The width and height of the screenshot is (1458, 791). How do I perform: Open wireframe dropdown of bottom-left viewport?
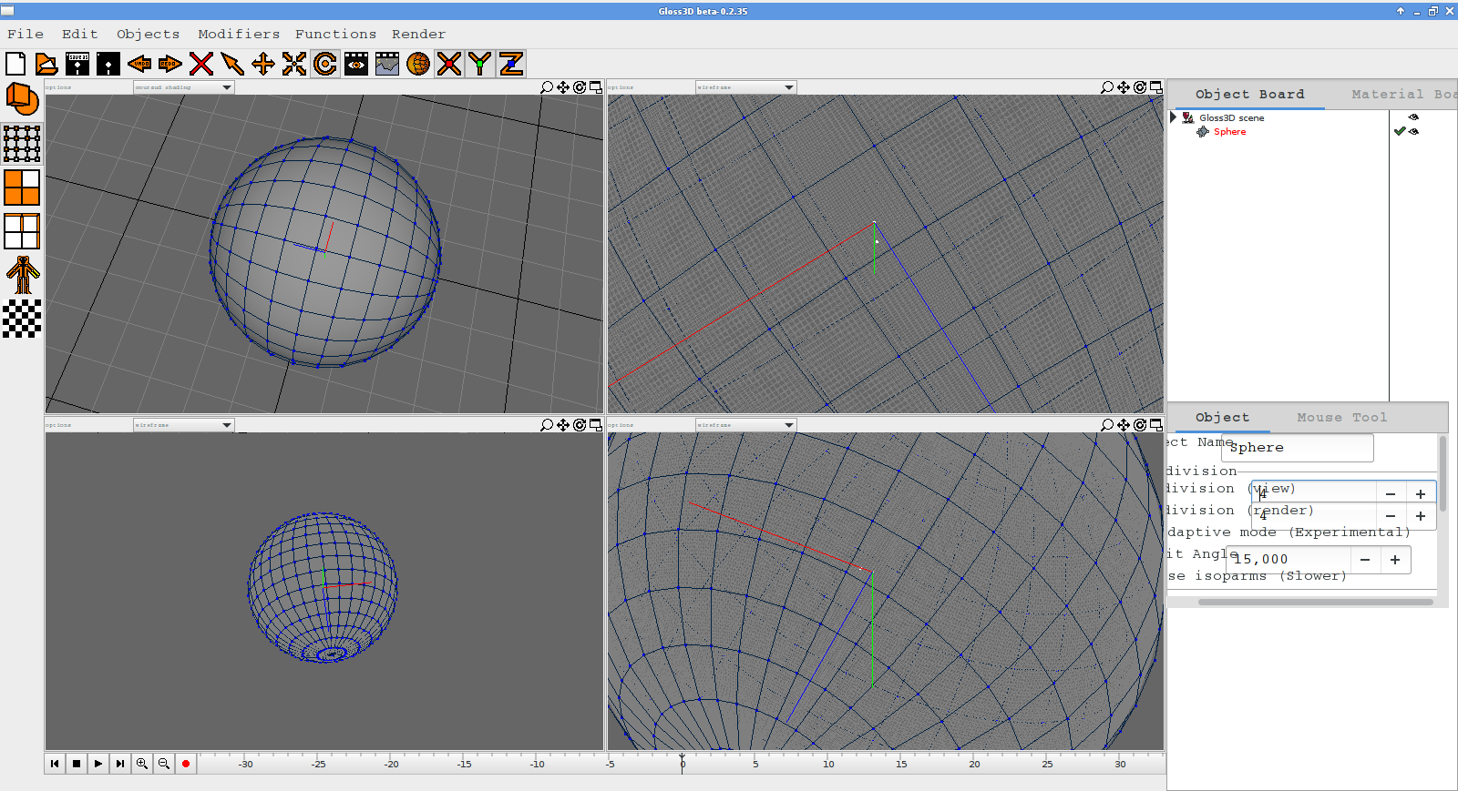[x=183, y=425]
